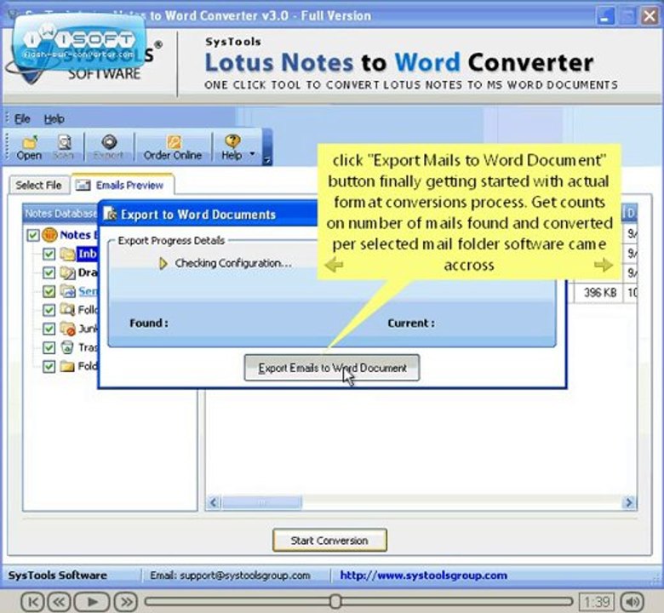The height and width of the screenshot is (613, 664).
Task: Toggle the video volume speaker icon
Action: click(x=633, y=602)
